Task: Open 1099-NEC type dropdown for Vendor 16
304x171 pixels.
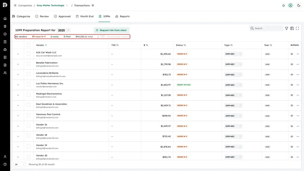Action: point(233,126)
